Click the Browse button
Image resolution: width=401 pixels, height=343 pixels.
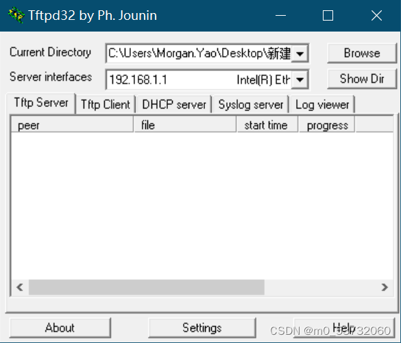[362, 54]
